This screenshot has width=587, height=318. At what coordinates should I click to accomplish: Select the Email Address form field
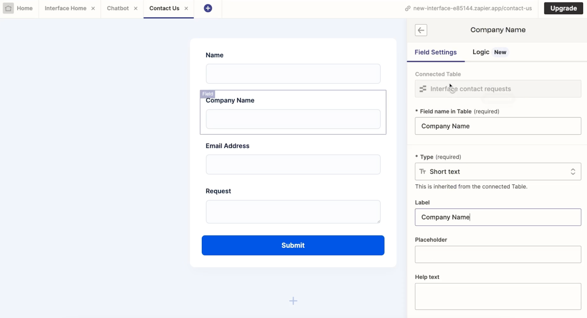tap(293, 165)
